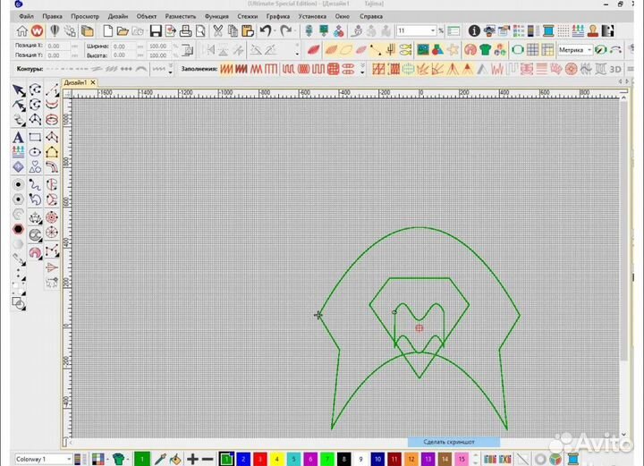Toggle the picture image display
644x466 pixels.
(x=422, y=50)
